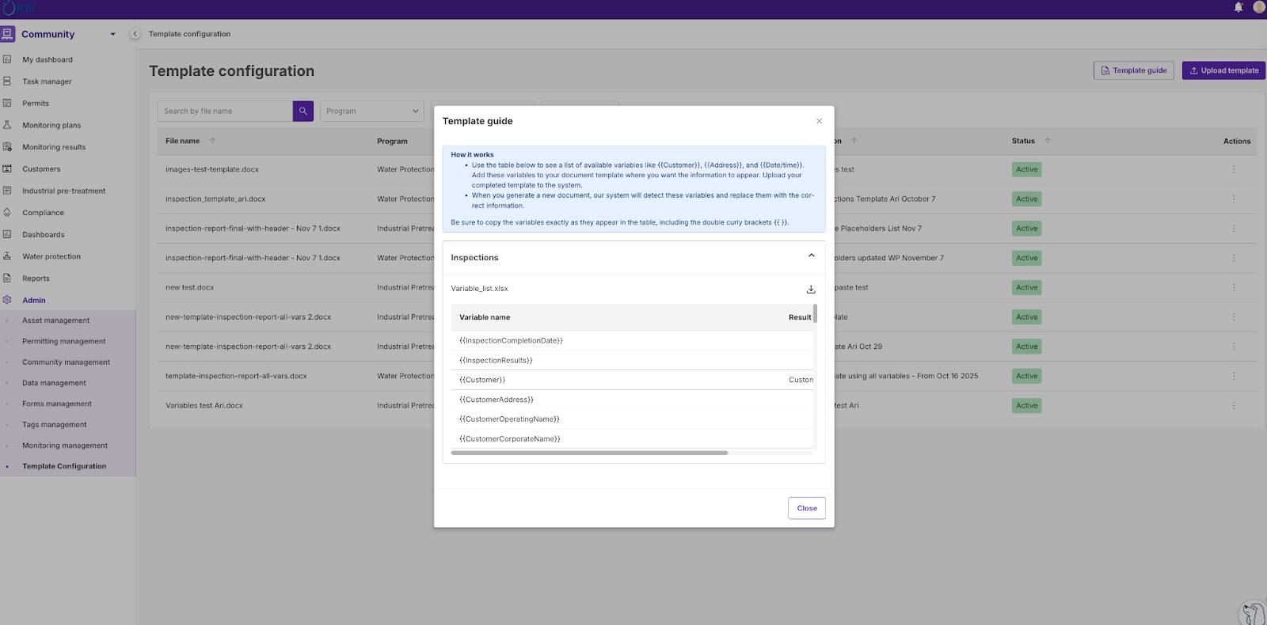Open user profile avatar
1267x625 pixels.
tap(1258, 7)
